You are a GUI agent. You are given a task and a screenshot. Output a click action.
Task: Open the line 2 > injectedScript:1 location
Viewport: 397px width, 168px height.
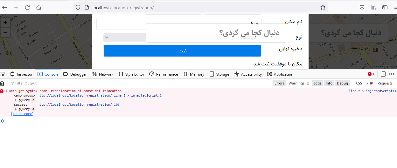[x=373, y=91]
